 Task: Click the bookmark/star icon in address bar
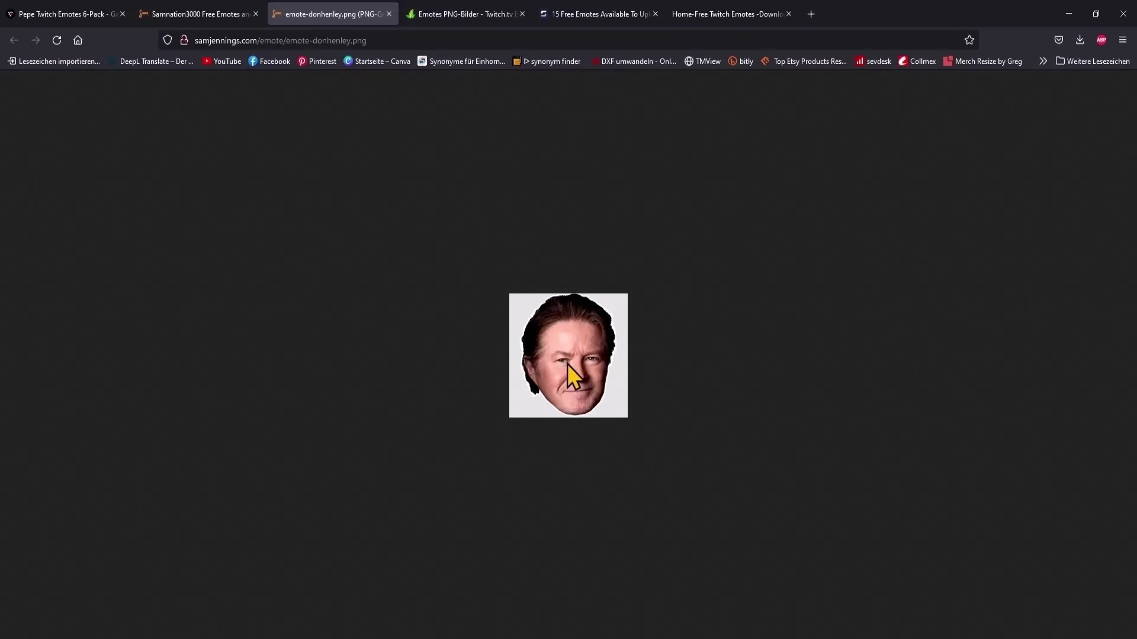pyautogui.click(x=969, y=40)
